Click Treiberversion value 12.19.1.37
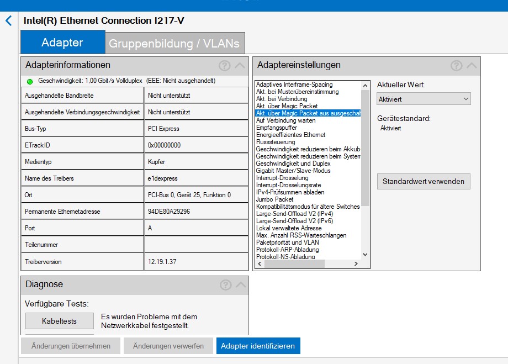The height and width of the screenshot is (364, 508). (x=162, y=262)
